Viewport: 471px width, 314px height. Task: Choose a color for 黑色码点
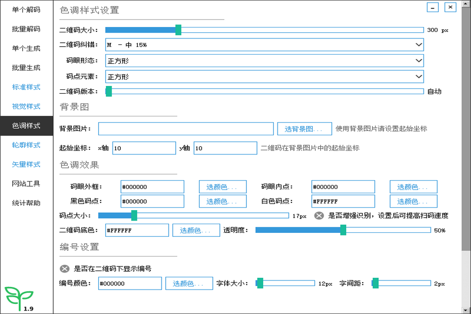222,201
